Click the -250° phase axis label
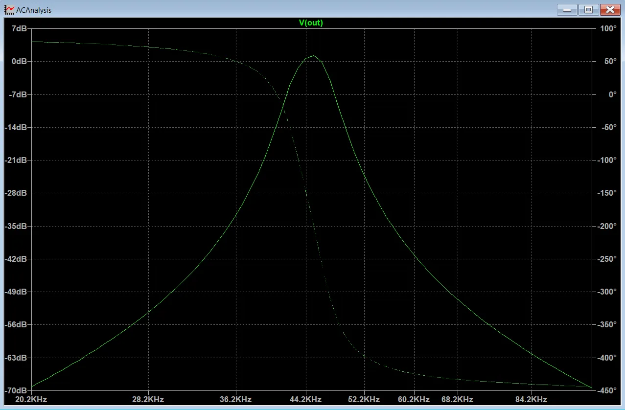Viewport: 625px width, 410px height. (606, 259)
